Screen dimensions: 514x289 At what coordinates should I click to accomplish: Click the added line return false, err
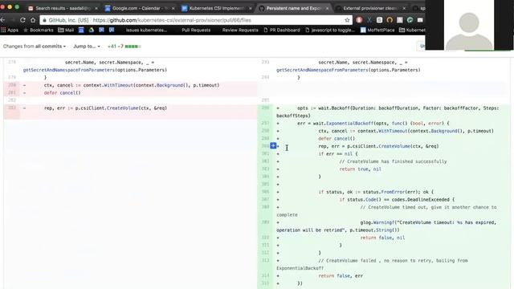coord(341,275)
